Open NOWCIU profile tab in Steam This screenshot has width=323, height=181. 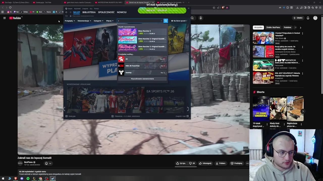[122, 12]
